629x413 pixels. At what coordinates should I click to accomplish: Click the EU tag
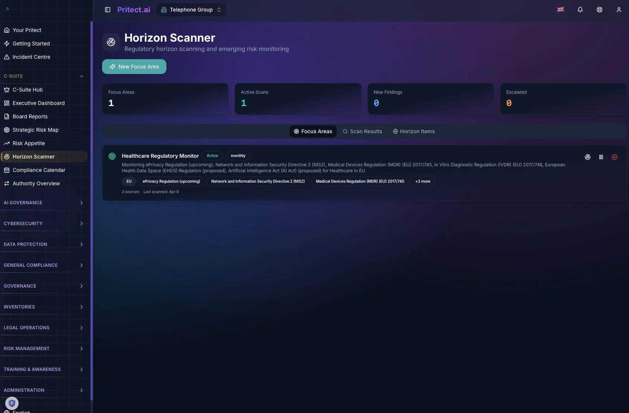click(129, 182)
